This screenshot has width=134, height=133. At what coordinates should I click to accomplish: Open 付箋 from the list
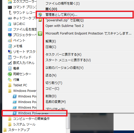(x=16, y=80)
